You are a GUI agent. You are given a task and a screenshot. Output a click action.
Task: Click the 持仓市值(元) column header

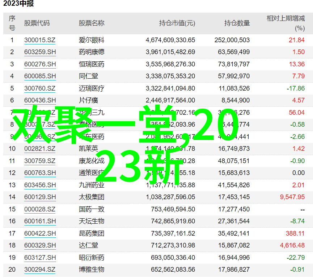point(177,23)
